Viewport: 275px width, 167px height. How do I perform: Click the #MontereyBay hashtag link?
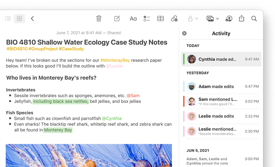115,60
